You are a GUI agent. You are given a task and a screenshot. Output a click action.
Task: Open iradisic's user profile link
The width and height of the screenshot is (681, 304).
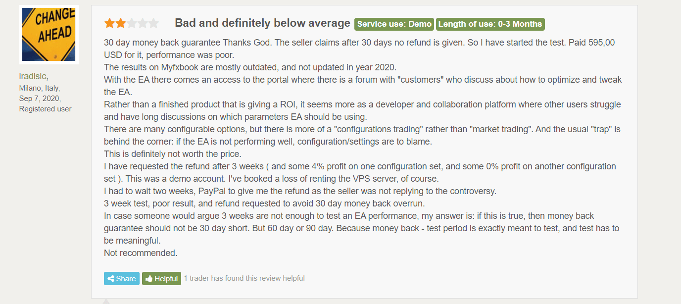pos(33,76)
